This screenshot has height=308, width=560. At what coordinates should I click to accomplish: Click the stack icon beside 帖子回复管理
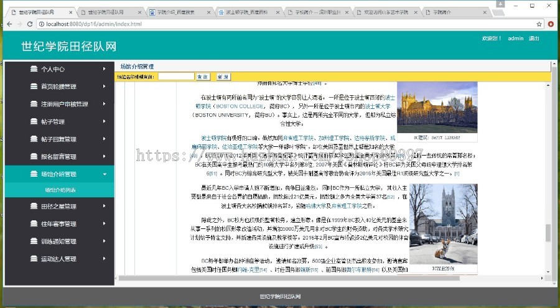click(34, 139)
